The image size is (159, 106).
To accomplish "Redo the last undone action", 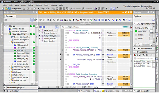I will click(x=48, y=9).
